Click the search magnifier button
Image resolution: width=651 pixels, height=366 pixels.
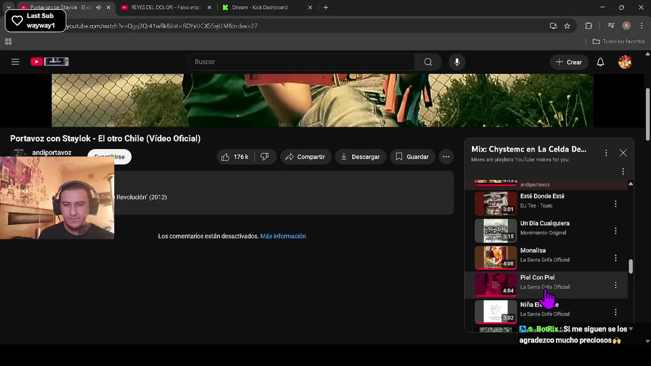point(428,62)
